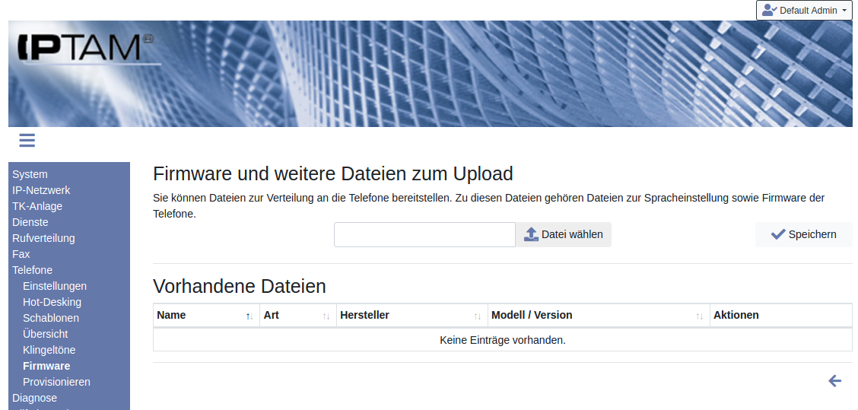This screenshot has height=410, width=858.
Task: Select Rufverteilung in the sidebar
Action: (x=43, y=238)
